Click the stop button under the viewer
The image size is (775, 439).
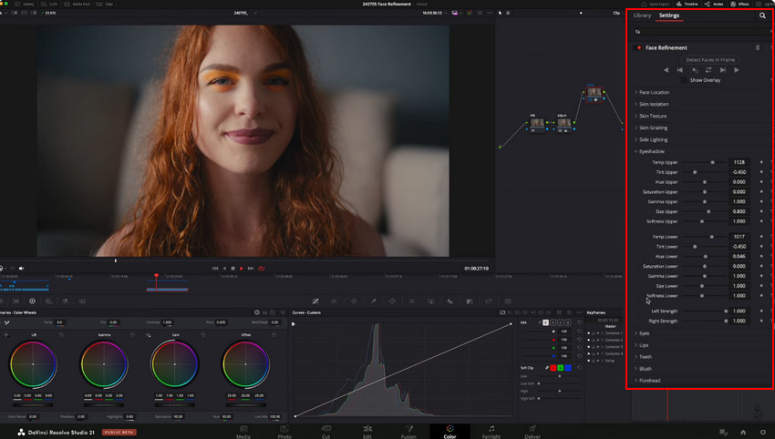click(232, 268)
